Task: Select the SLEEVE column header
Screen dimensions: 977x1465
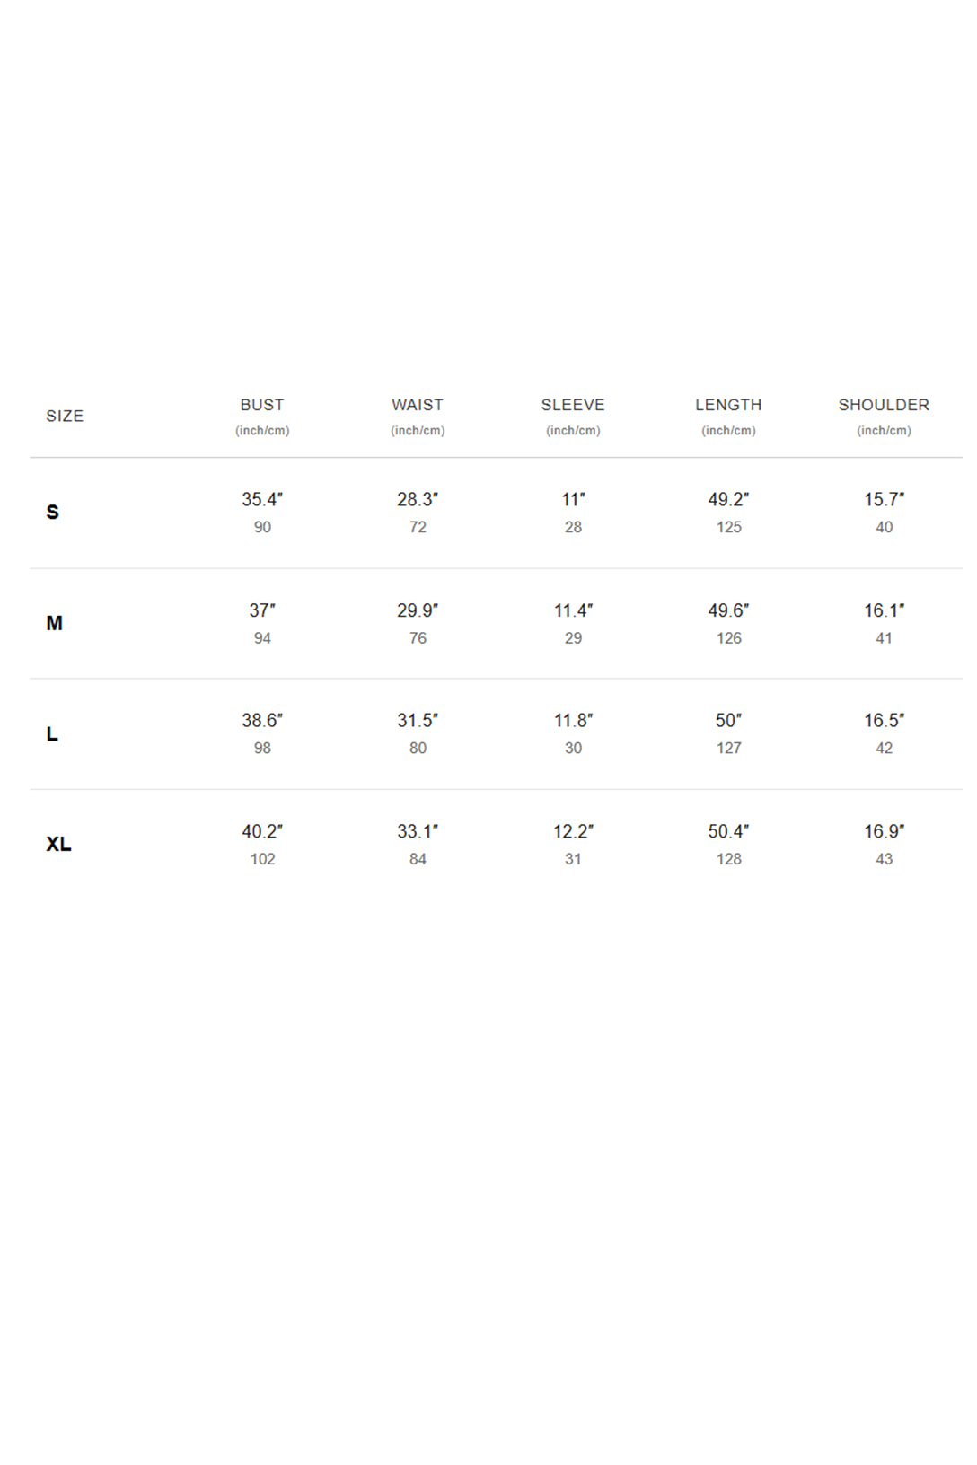Action: point(573,405)
